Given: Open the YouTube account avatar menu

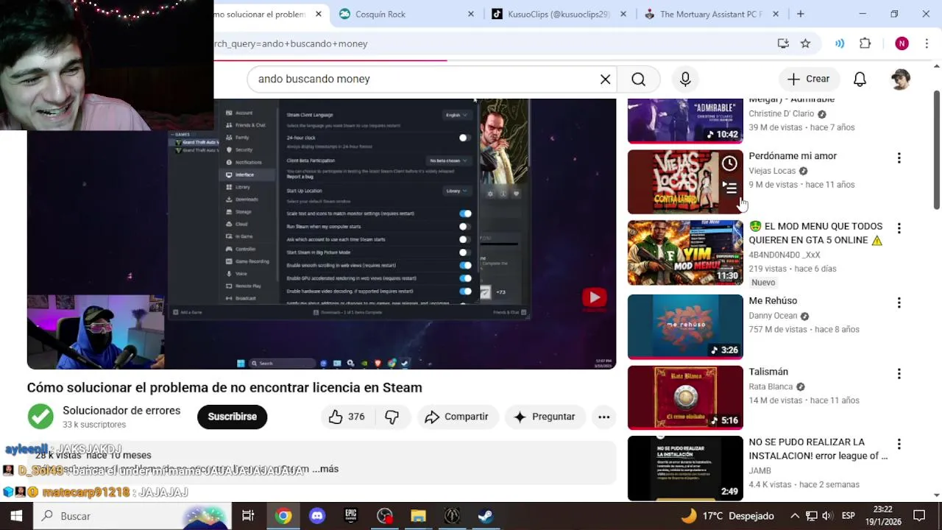Looking at the screenshot, I should pos(900,79).
